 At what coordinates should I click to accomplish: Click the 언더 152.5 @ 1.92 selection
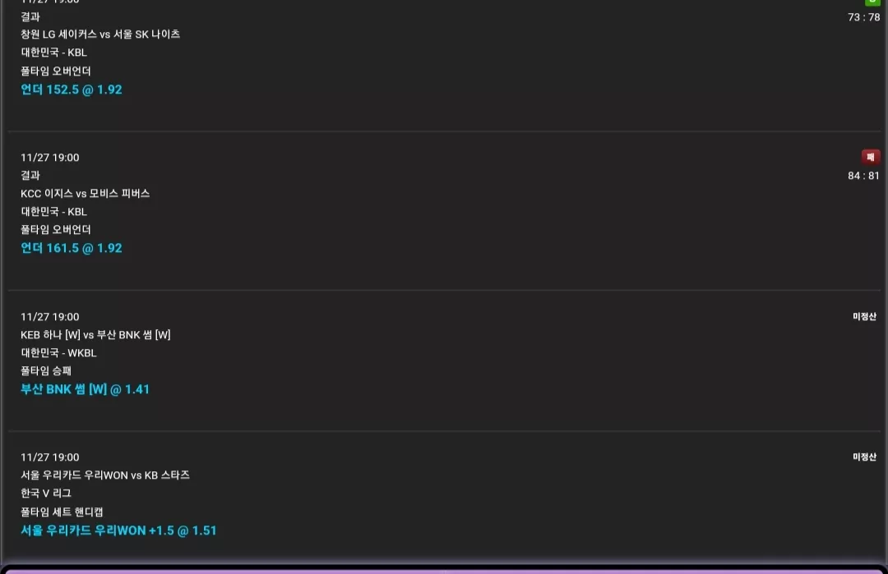click(x=72, y=90)
